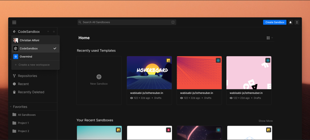
Task: Open the teal recent sandbox thumbnail
Action: click(99, 133)
